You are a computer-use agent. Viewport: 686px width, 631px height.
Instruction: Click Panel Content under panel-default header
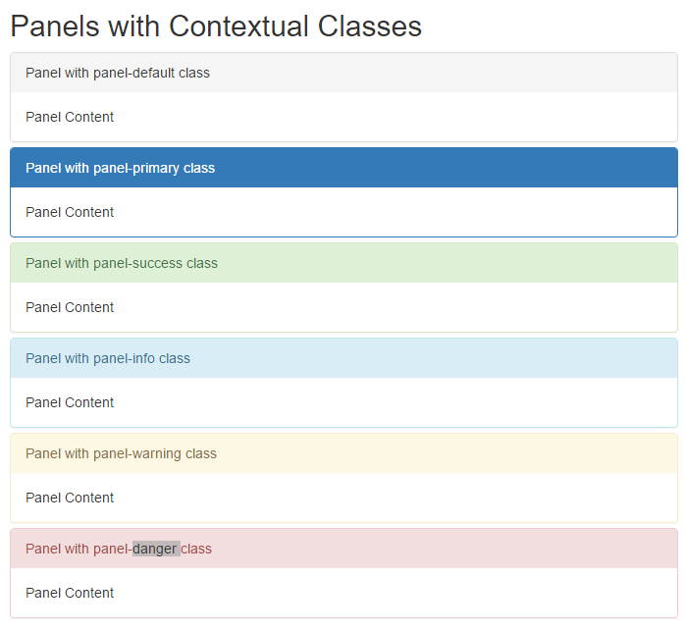click(x=70, y=117)
